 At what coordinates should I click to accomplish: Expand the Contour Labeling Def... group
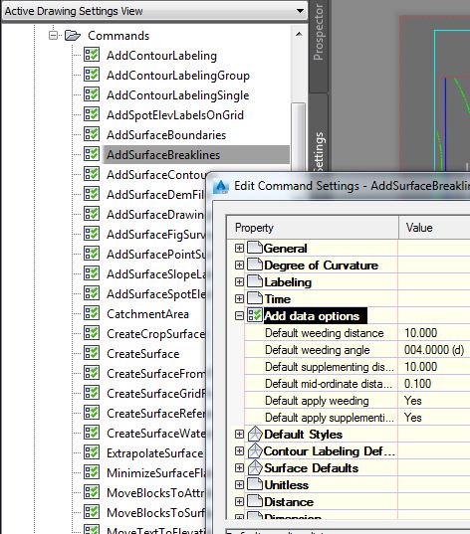click(x=239, y=450)
